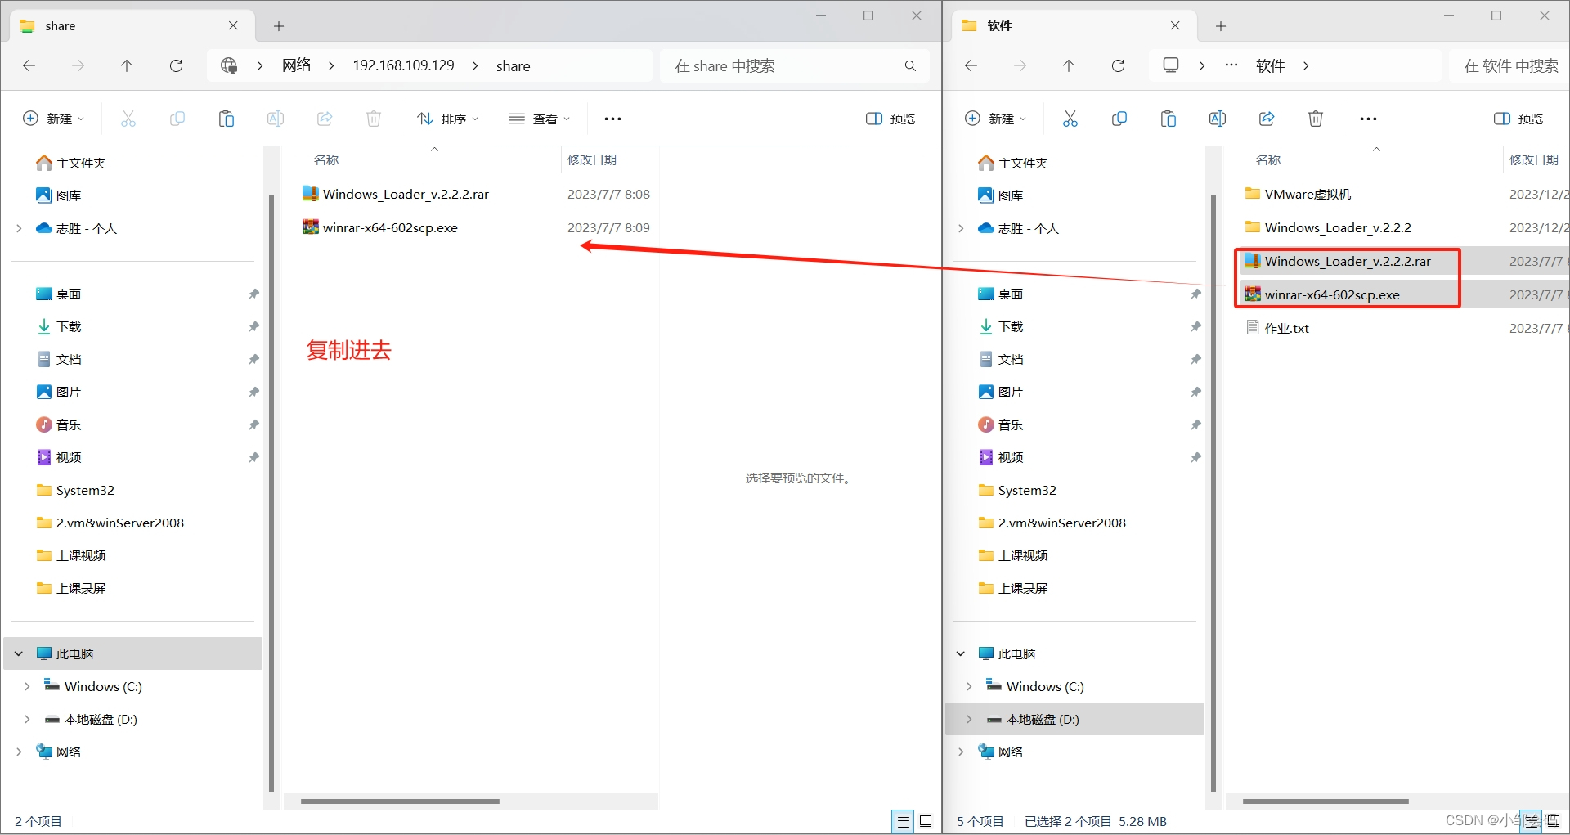This screenshot has height=835, width=1570.
Task: Go back in the 软件 window
Action: [971, 65]
